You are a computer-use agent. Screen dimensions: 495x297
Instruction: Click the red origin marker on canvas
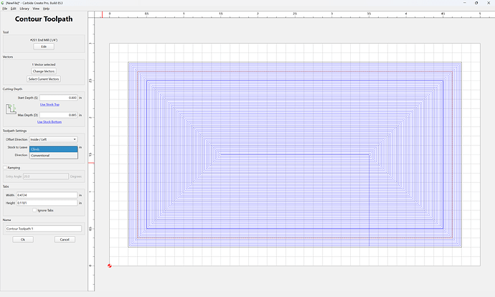110,265
